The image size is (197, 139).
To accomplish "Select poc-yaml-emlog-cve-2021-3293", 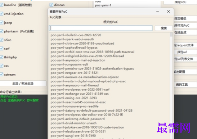I will 73,98.
